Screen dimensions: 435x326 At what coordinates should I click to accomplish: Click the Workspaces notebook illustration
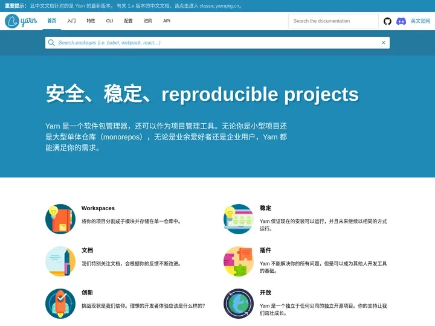point(60,219)
